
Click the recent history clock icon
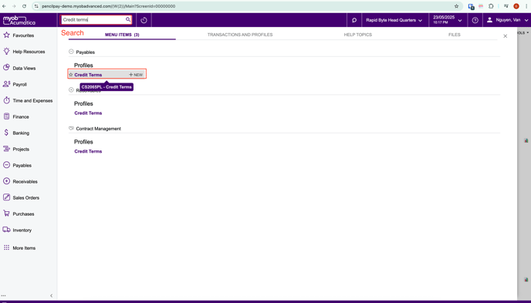pyautogui.click(x=144, y=20)
